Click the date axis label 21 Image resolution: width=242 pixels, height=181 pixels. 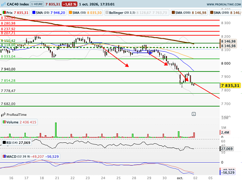(x=57, y=178)
